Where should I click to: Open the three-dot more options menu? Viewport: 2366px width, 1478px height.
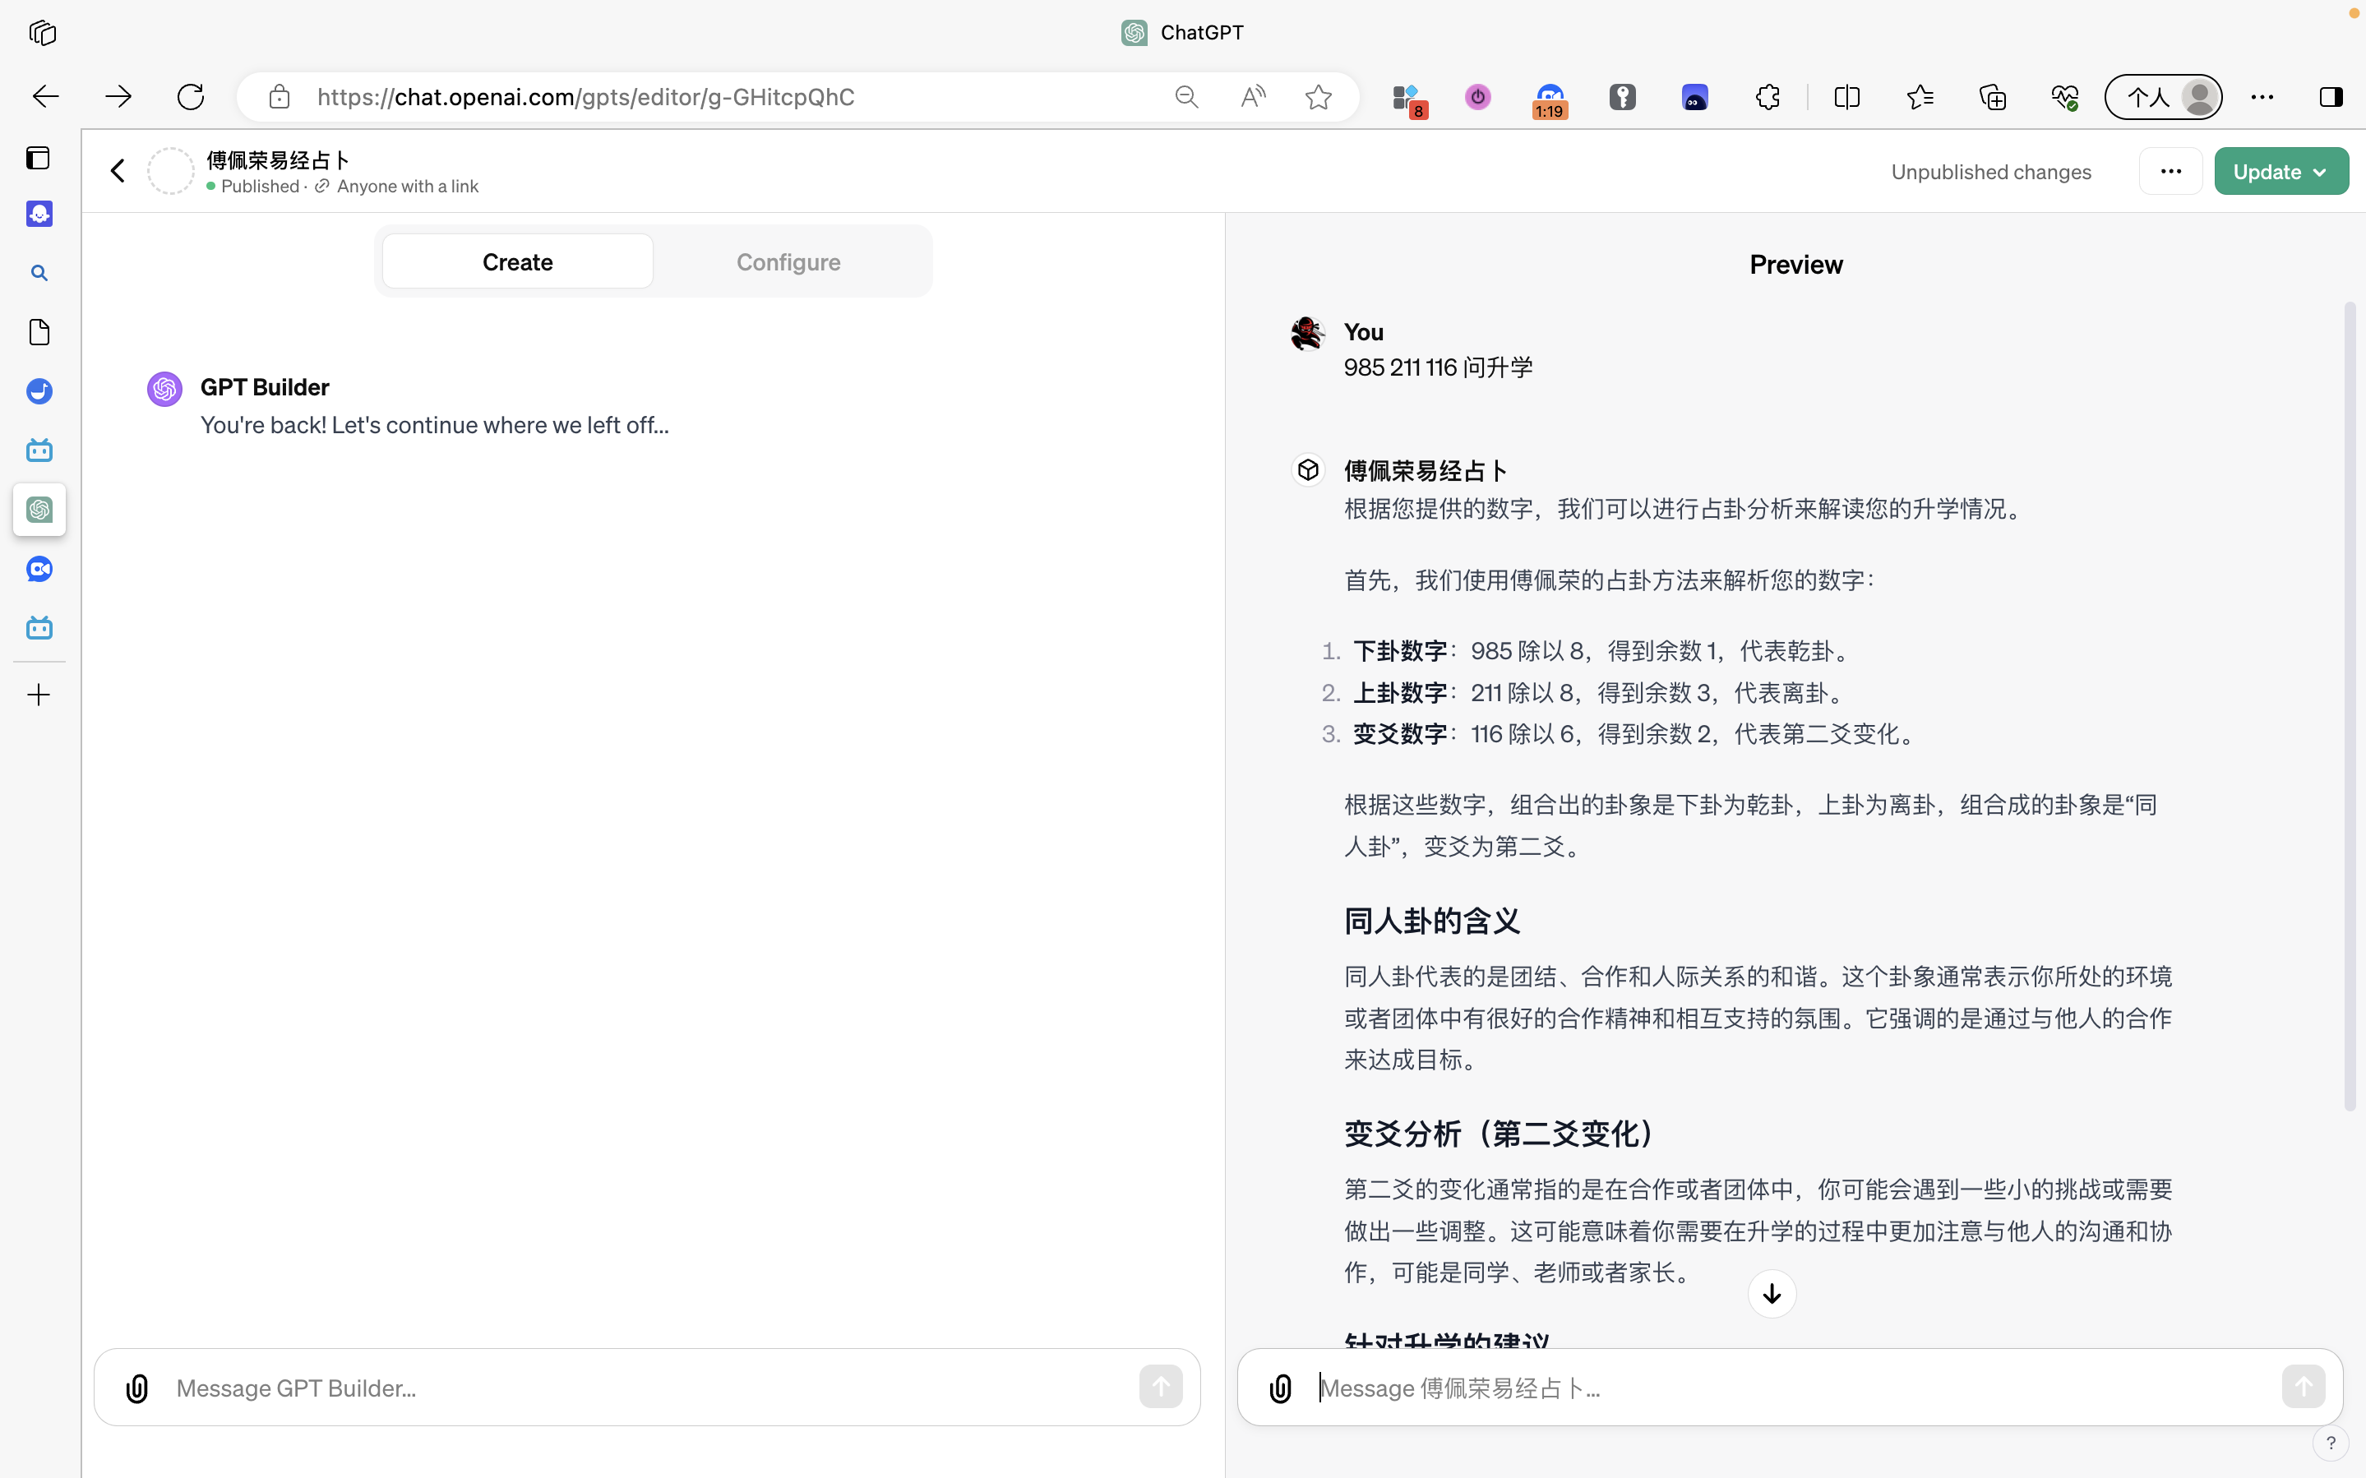[2170, 172]
